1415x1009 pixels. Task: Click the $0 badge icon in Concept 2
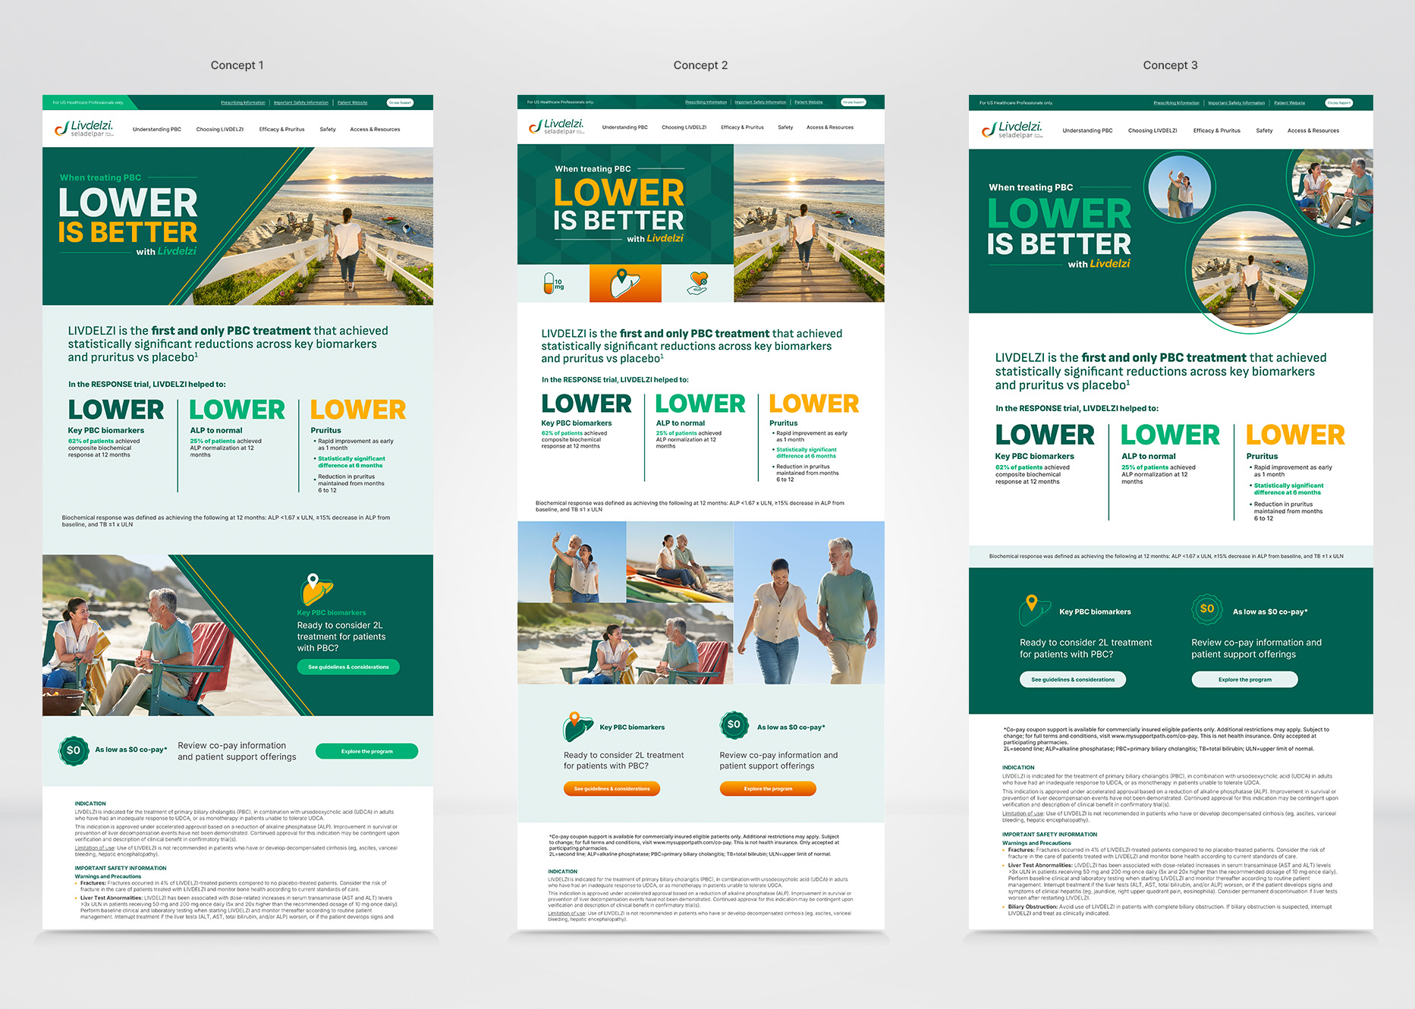734,725
